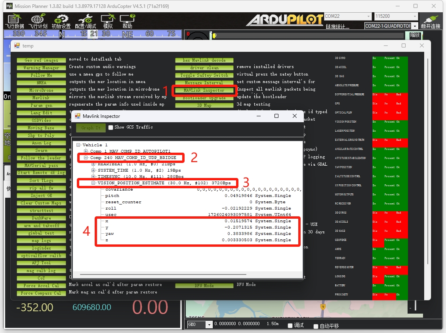Click the Geo ref images button
Image resolution: width=446 pixels, height=333 pixels.
tap(41, 60)
